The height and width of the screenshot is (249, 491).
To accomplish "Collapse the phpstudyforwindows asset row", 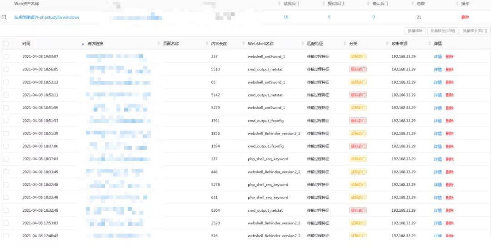I will point(4,17).
